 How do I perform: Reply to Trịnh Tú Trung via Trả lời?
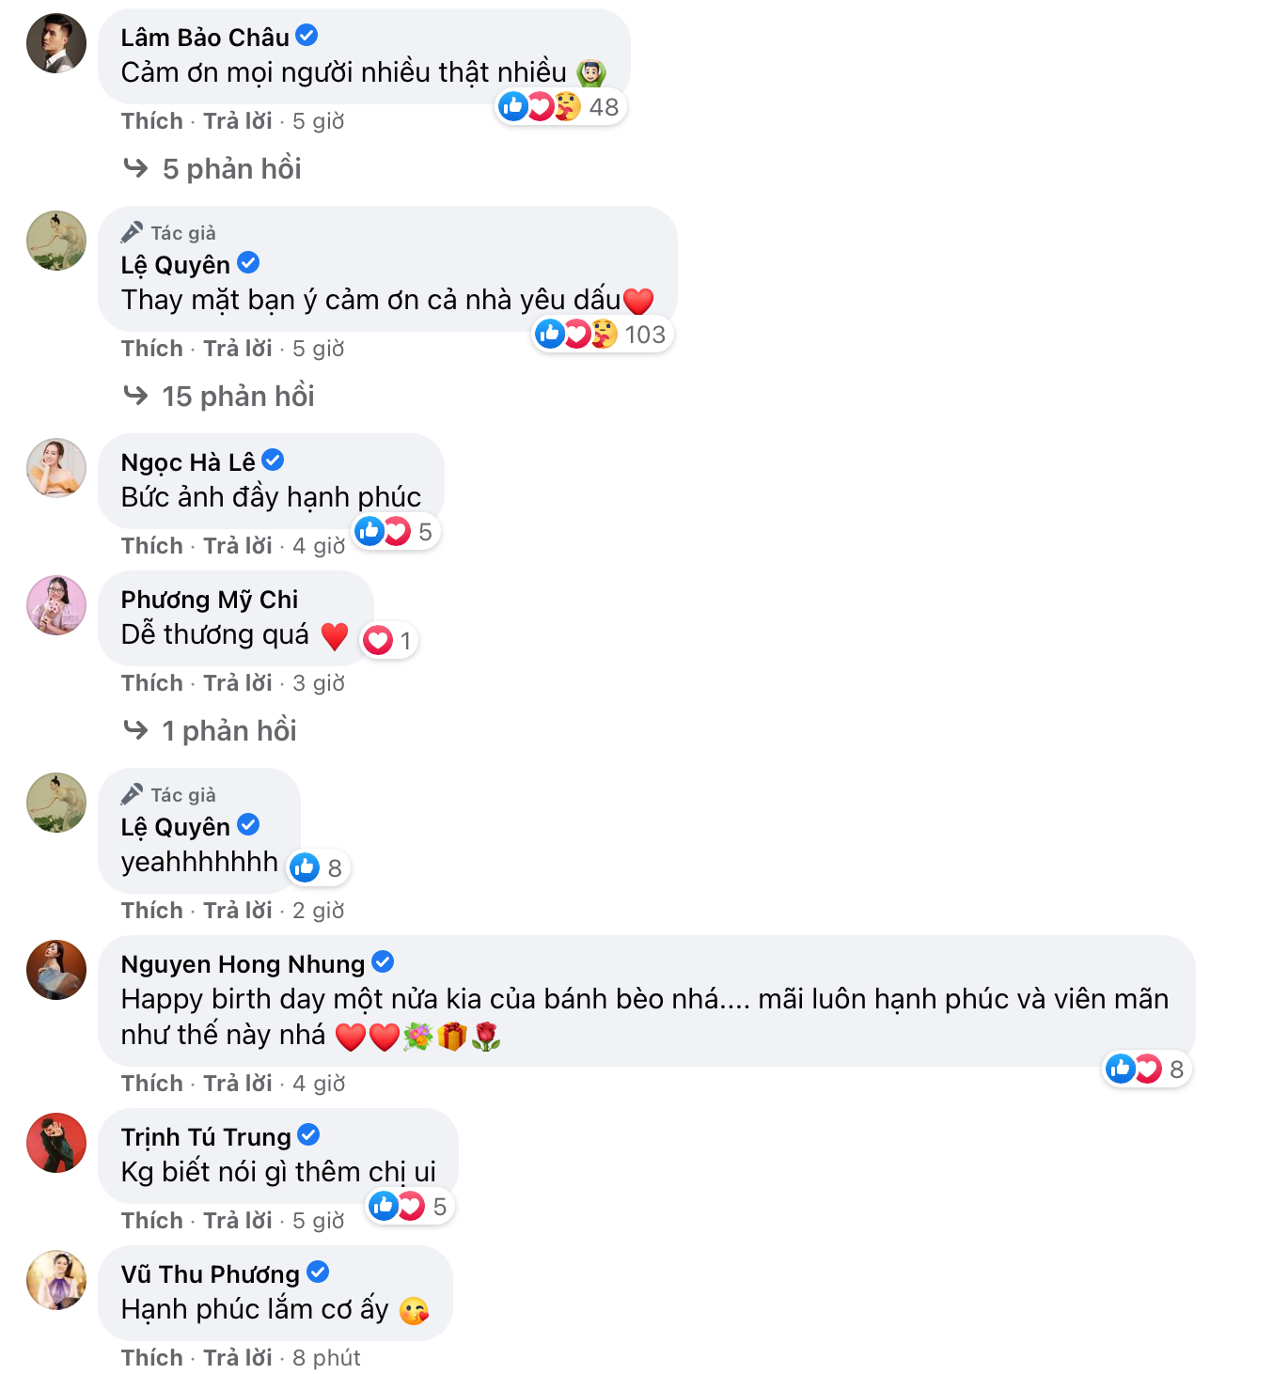(x=238, y=1221)
